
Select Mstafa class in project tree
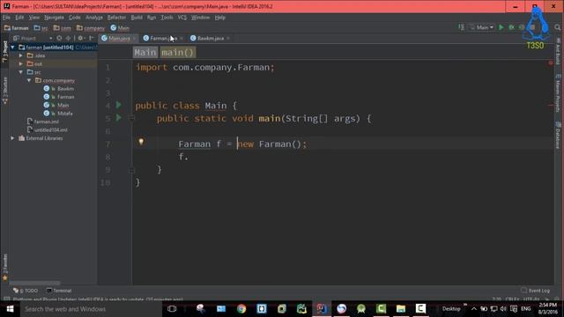point(64,114)
